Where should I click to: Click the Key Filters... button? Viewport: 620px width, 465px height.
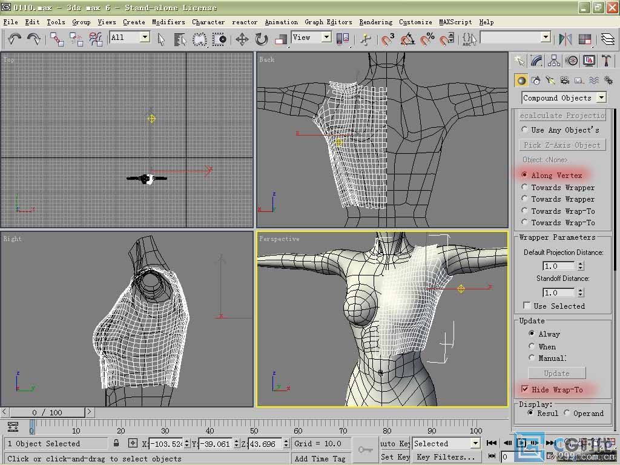click(x=446, y=457)
